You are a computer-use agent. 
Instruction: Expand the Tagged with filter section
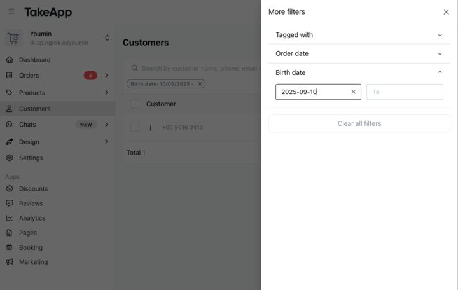[359, 35]
